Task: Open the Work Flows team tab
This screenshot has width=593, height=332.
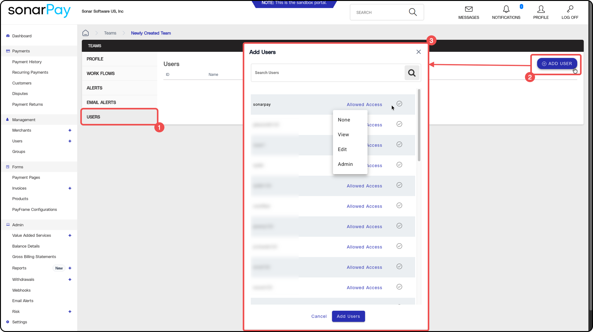Action: [120, 73]
